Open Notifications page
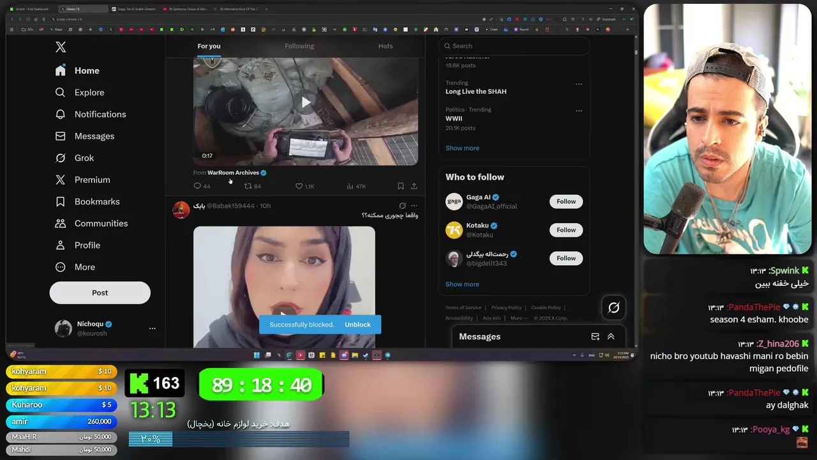This screenshot has height=460, width=817. click(91, 114)
